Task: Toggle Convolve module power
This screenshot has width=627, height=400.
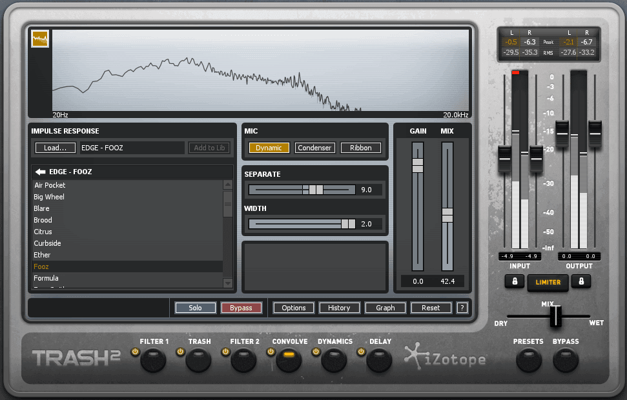Action: 271,352
